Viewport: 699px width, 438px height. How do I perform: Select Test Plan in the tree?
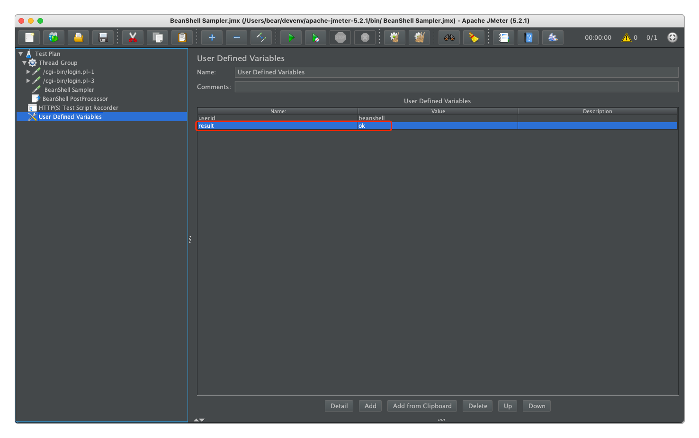47,54
